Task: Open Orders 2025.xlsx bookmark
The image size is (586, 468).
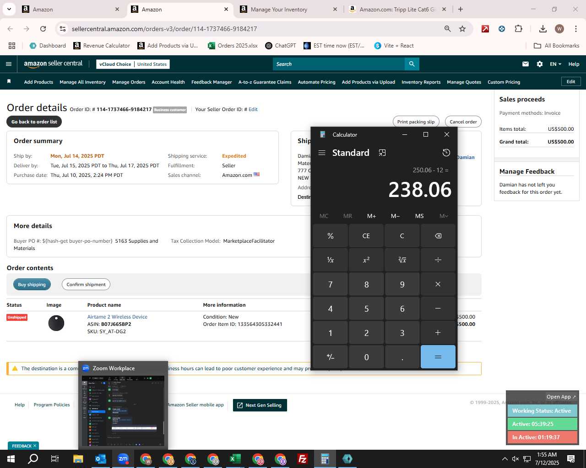Action: coord(233,46)
